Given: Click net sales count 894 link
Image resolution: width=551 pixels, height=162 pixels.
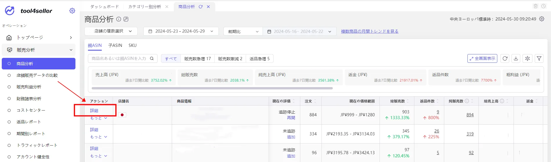Looking at the screenshot, I should pyautogui.click(x=470, y=115).
